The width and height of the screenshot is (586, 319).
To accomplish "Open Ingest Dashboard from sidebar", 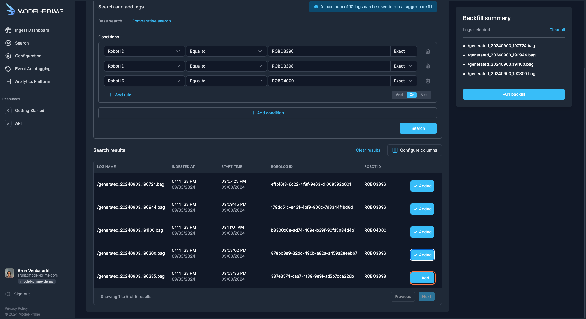I will (x=32, y=30).
